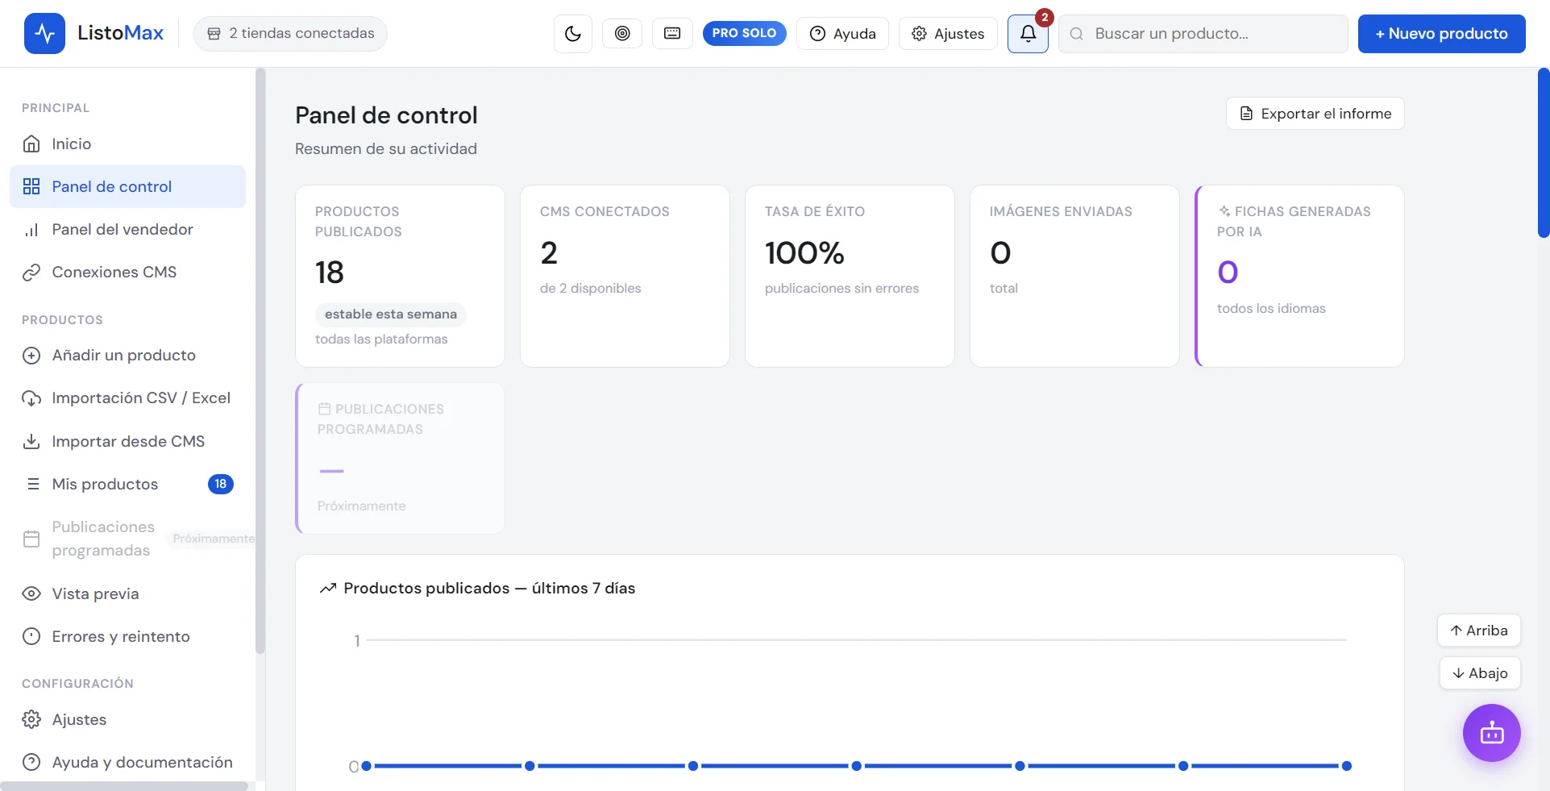
Task: Click Errores y reintento alert icon
Action: coord(31,636)
